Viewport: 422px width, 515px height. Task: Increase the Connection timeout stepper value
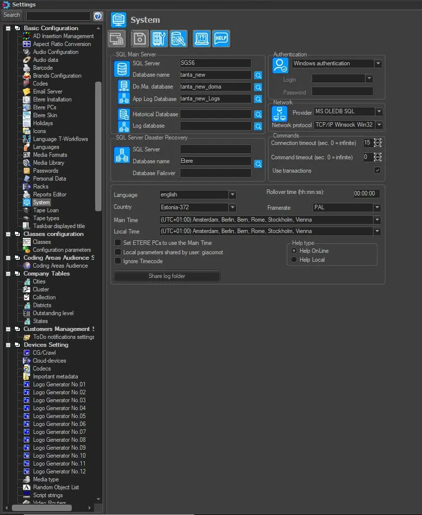(378, 140)
